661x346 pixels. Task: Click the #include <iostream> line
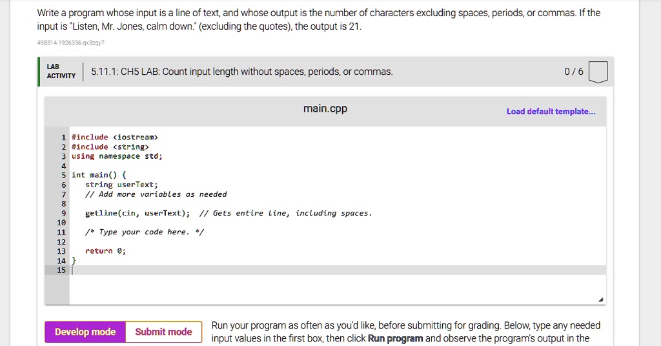115,137
